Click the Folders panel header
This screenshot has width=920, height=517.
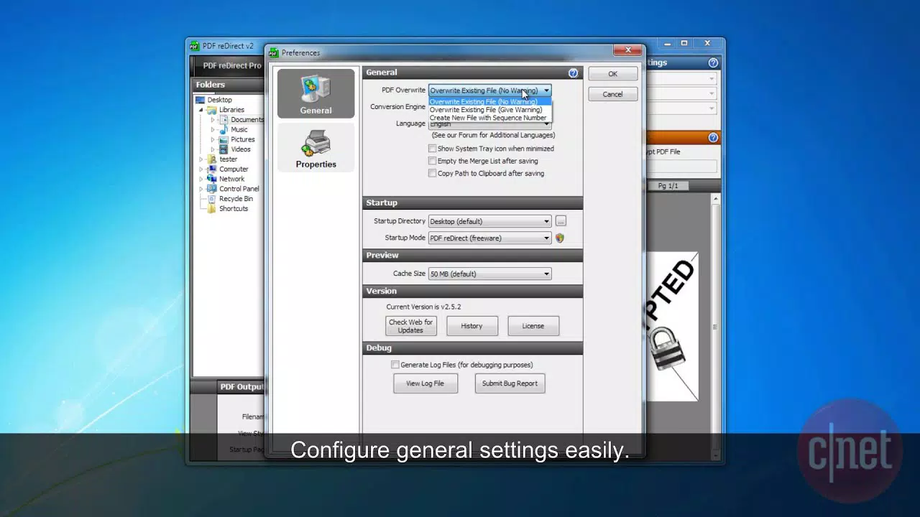[227, 85]
